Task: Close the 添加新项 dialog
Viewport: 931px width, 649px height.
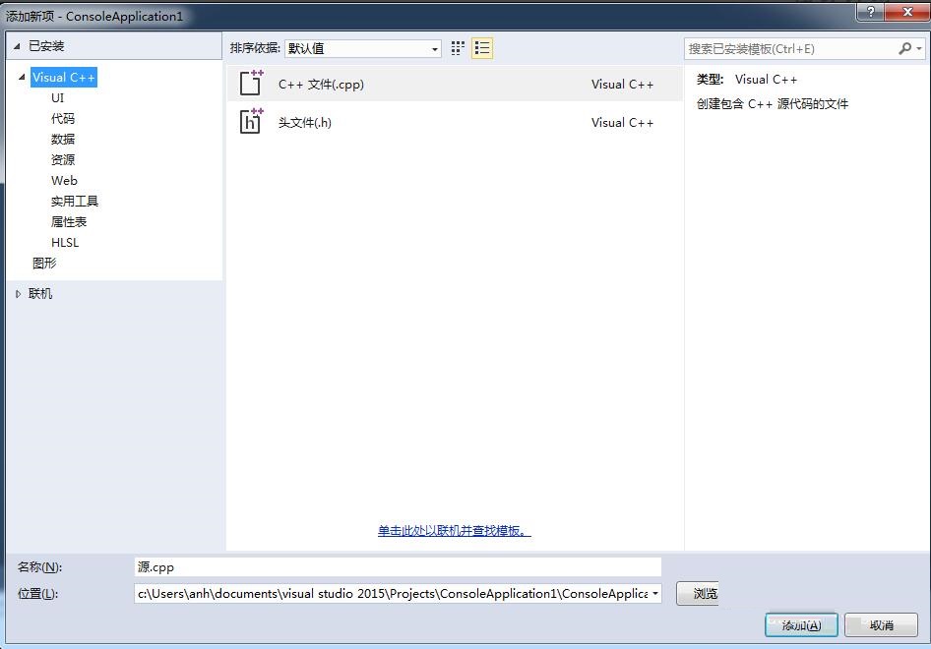Action: (x=907, y=11)
